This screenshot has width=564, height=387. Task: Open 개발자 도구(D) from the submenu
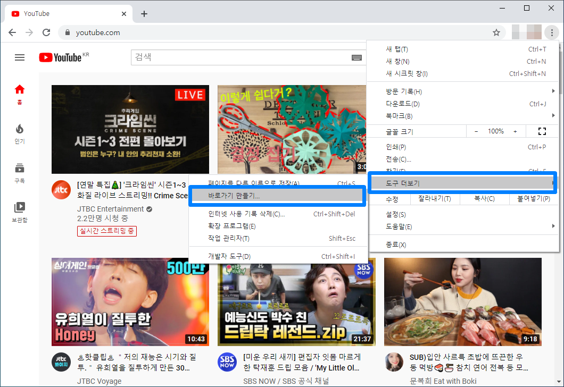(278, 257)
